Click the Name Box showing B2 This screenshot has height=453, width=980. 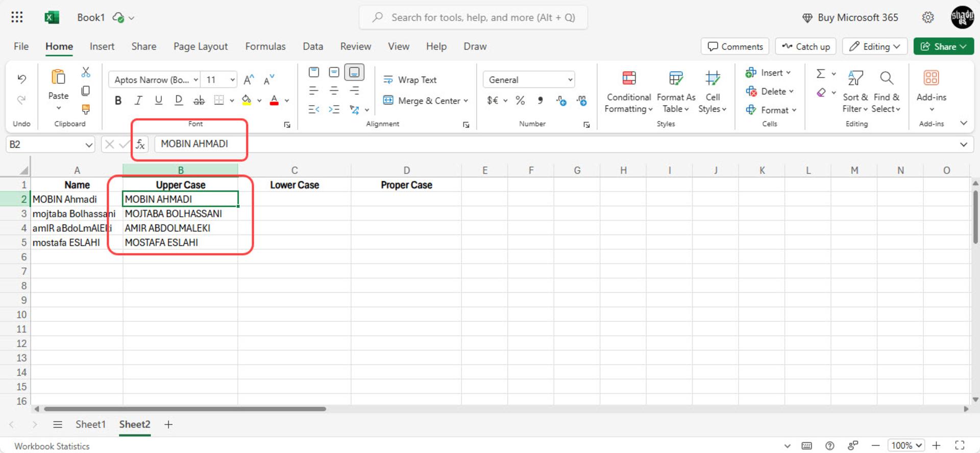50,144
